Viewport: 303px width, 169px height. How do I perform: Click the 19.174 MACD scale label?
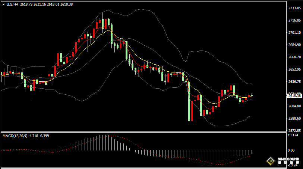pos(293,135)
